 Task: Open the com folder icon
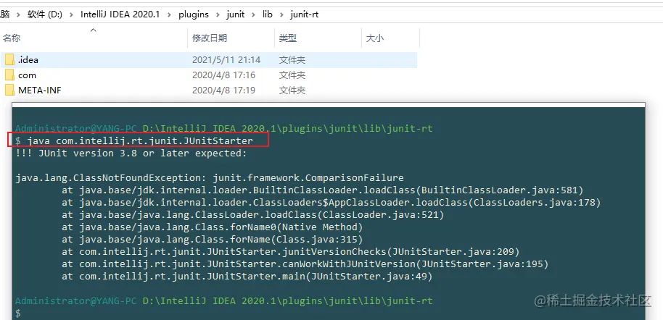(9, 75)
